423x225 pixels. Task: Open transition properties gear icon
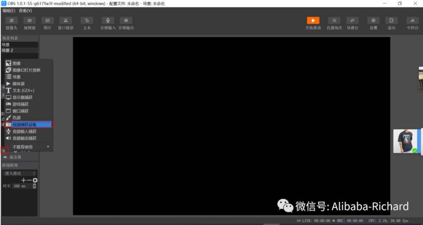tap(35, 180)
